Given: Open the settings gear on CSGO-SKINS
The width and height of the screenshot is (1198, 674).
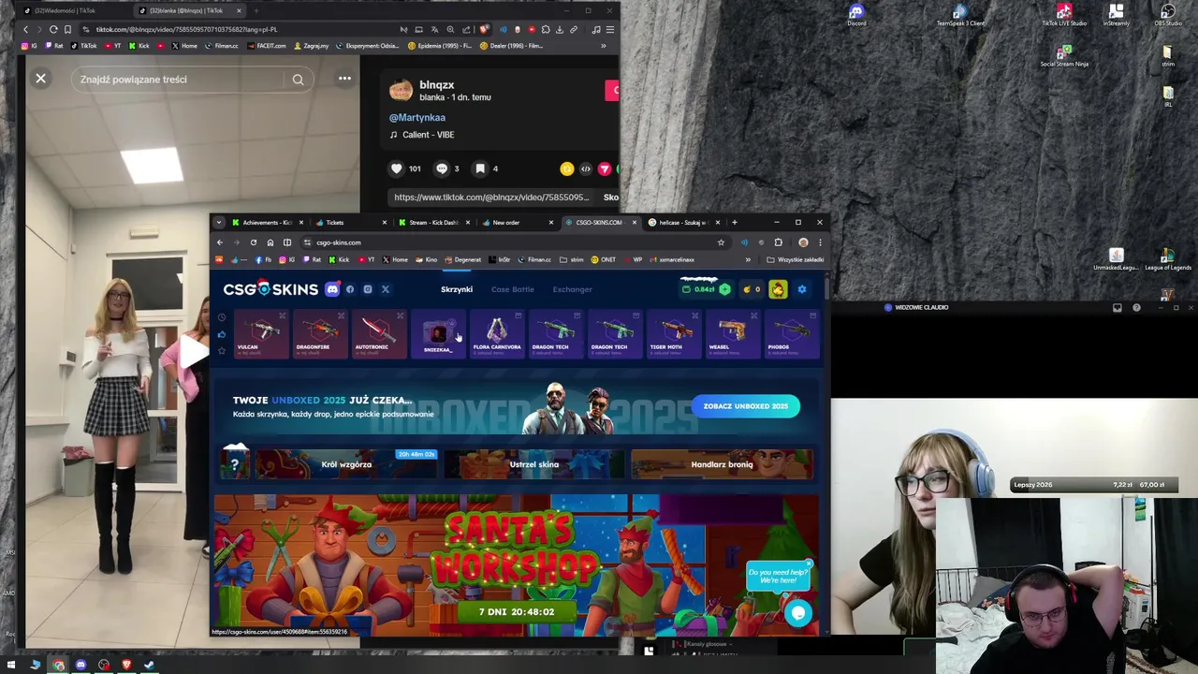Looking at the screenshot, I should coord(802,289).
